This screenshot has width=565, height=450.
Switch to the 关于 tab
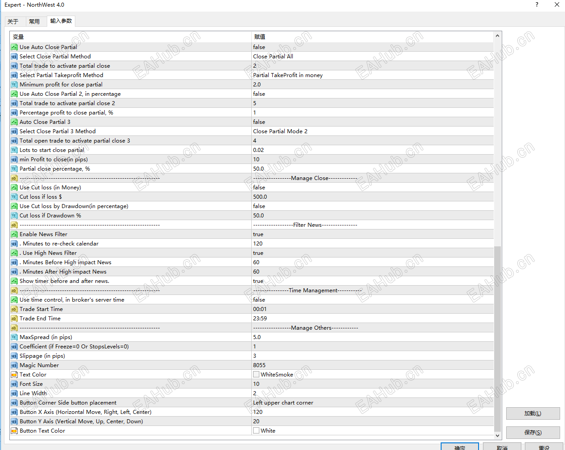point(13,21)
